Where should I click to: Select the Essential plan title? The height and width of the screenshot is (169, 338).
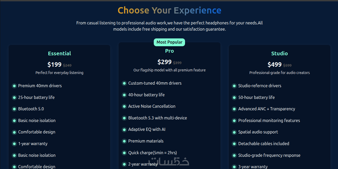point(59,53)
